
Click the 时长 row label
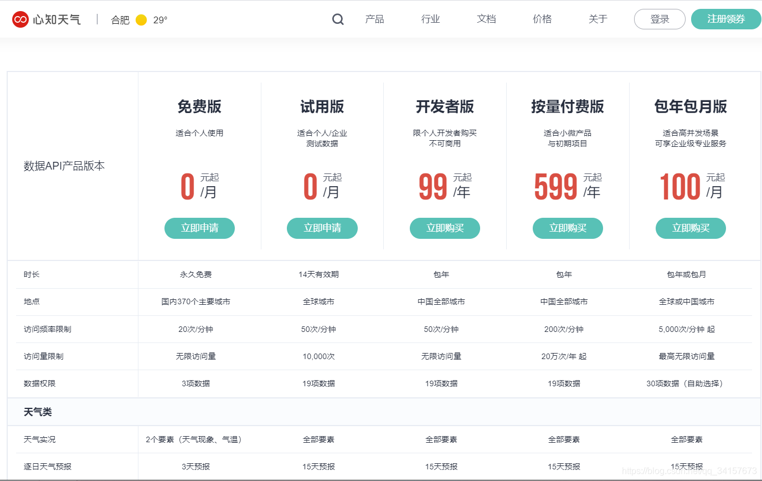[x=32, y=274]
